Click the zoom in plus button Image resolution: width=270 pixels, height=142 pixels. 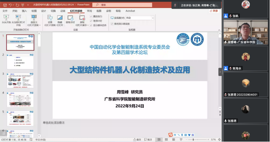pyautogui.click(x=208, y=140)
